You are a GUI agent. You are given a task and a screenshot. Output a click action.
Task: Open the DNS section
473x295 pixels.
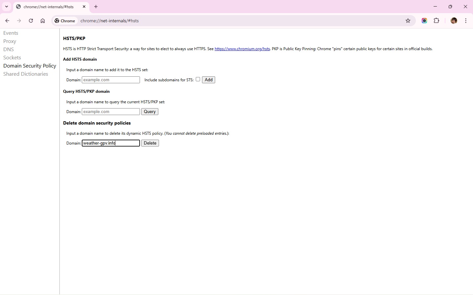9,49
